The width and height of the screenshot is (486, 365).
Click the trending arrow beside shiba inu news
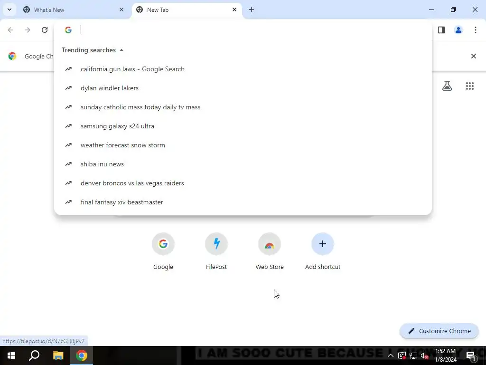(68, 164)
